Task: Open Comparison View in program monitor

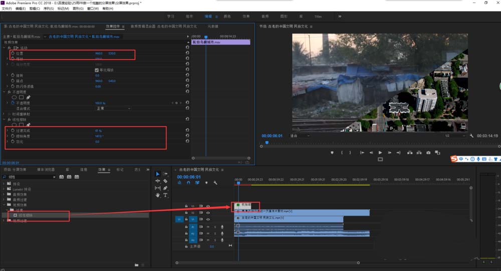Action: point(437,153)
